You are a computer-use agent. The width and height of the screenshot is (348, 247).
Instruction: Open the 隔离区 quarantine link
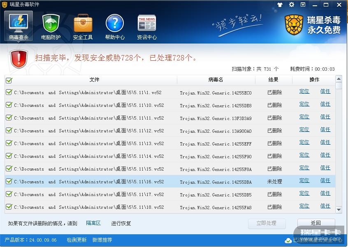point(93,223)
